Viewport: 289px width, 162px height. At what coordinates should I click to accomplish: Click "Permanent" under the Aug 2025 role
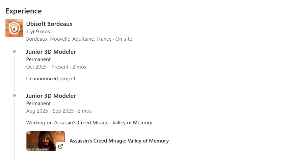(38, 104)
